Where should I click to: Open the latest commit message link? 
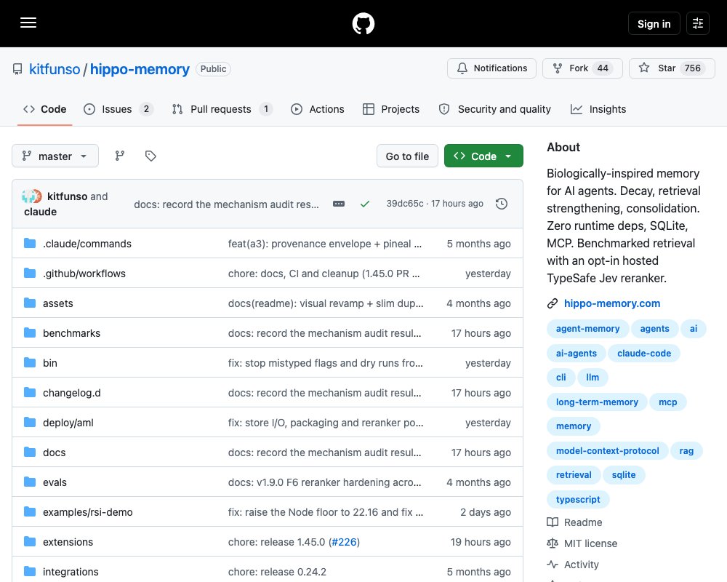(226, 204)
